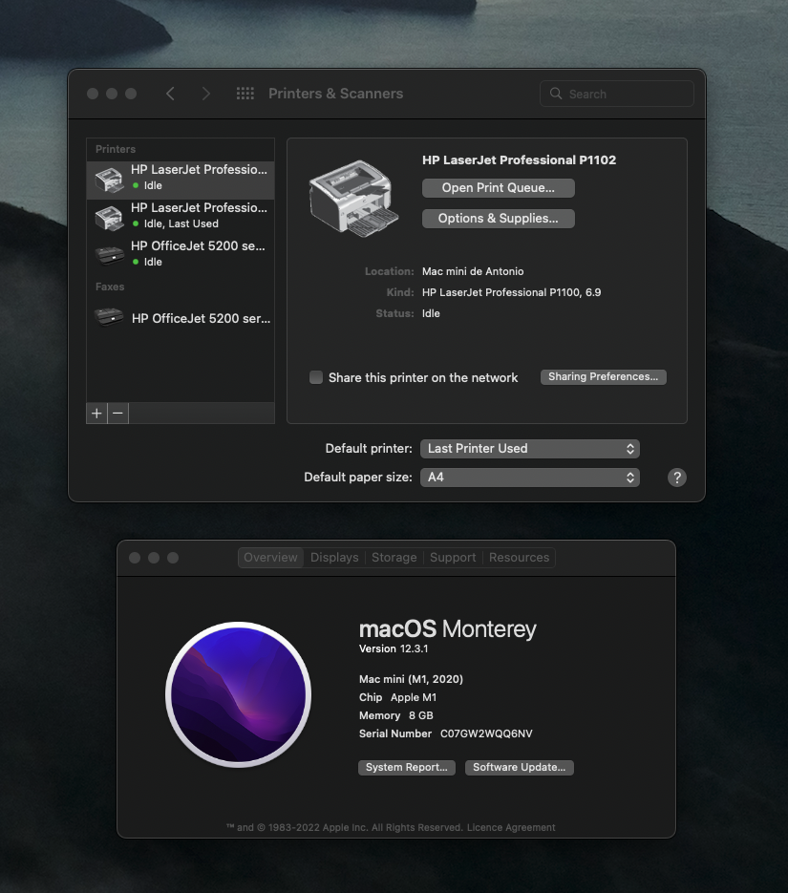Remove selected printer with the minus button
Screen dimensions: 788x893
(117, 413)
